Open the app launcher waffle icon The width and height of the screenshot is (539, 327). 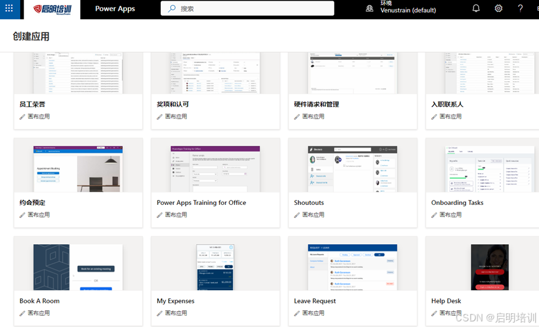point(9,9)
